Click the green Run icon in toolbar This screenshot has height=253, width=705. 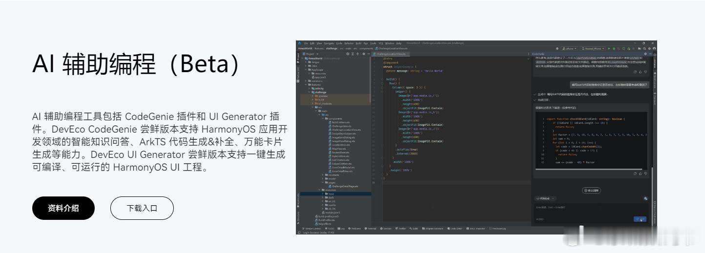click(x=609, y=49)
